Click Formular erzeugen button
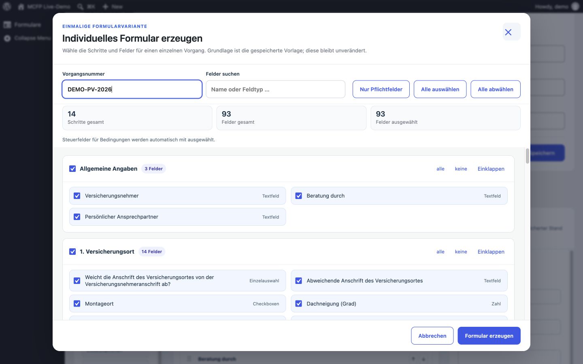The height and width of the screenshot is (364, 583). point(489,336)
